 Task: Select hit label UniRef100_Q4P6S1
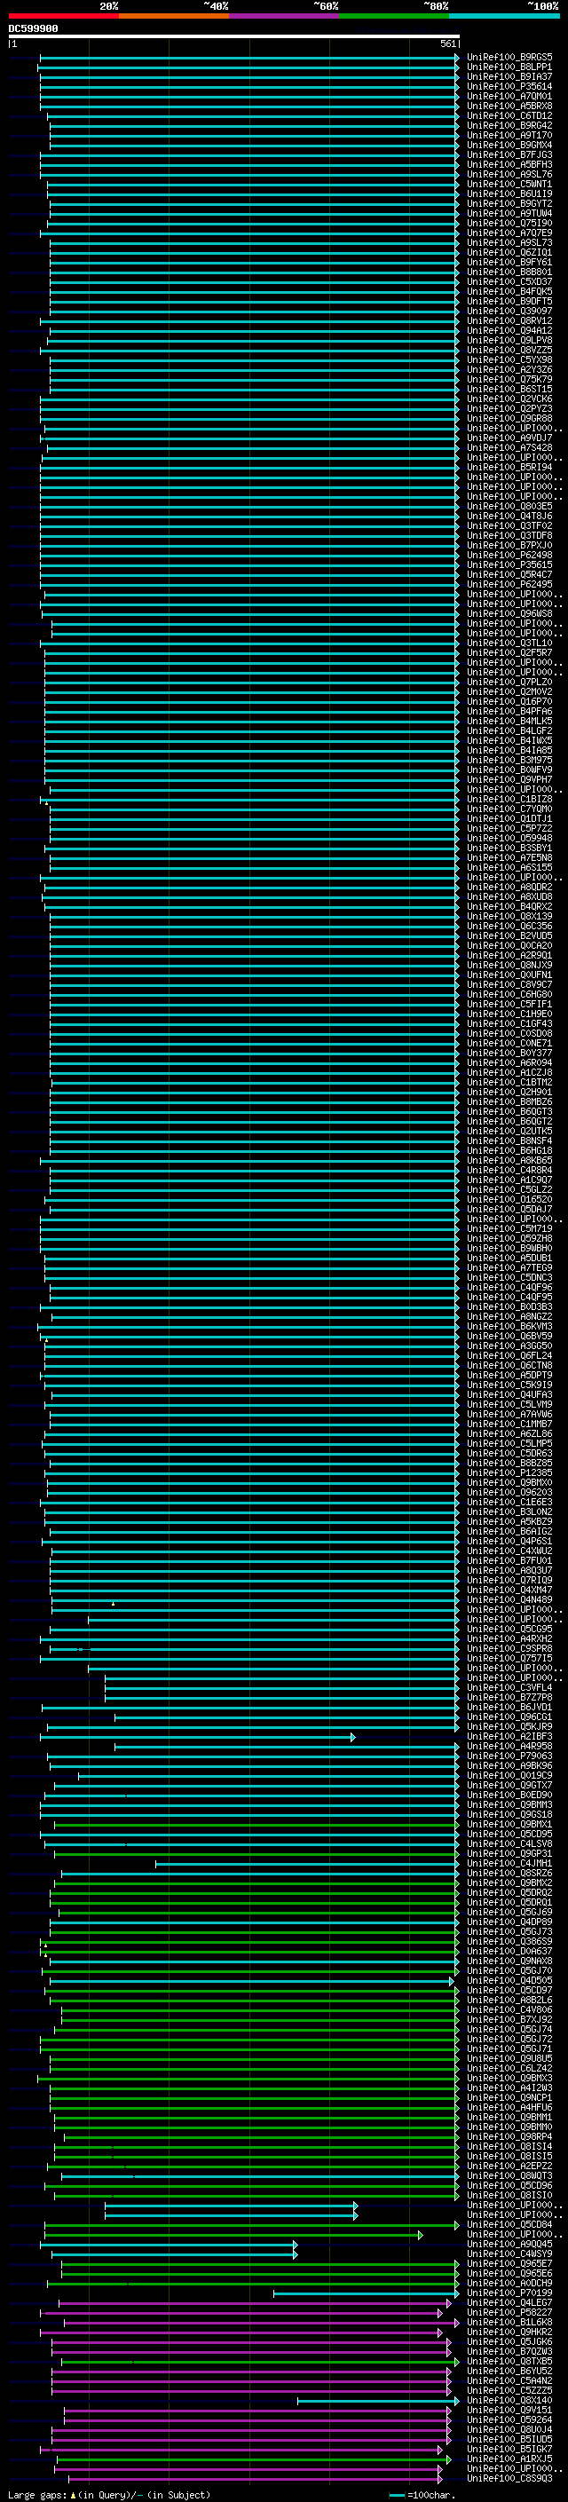coord(509,1542)
